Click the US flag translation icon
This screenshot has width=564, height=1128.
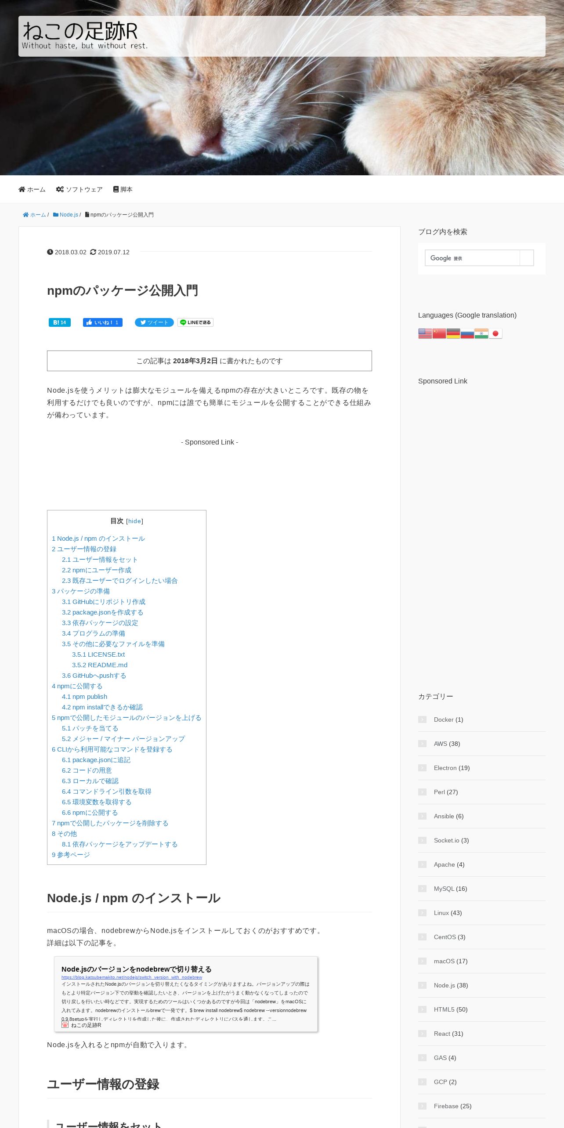click(425, 333)
